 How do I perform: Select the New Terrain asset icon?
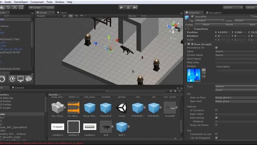tap(58, 108)
